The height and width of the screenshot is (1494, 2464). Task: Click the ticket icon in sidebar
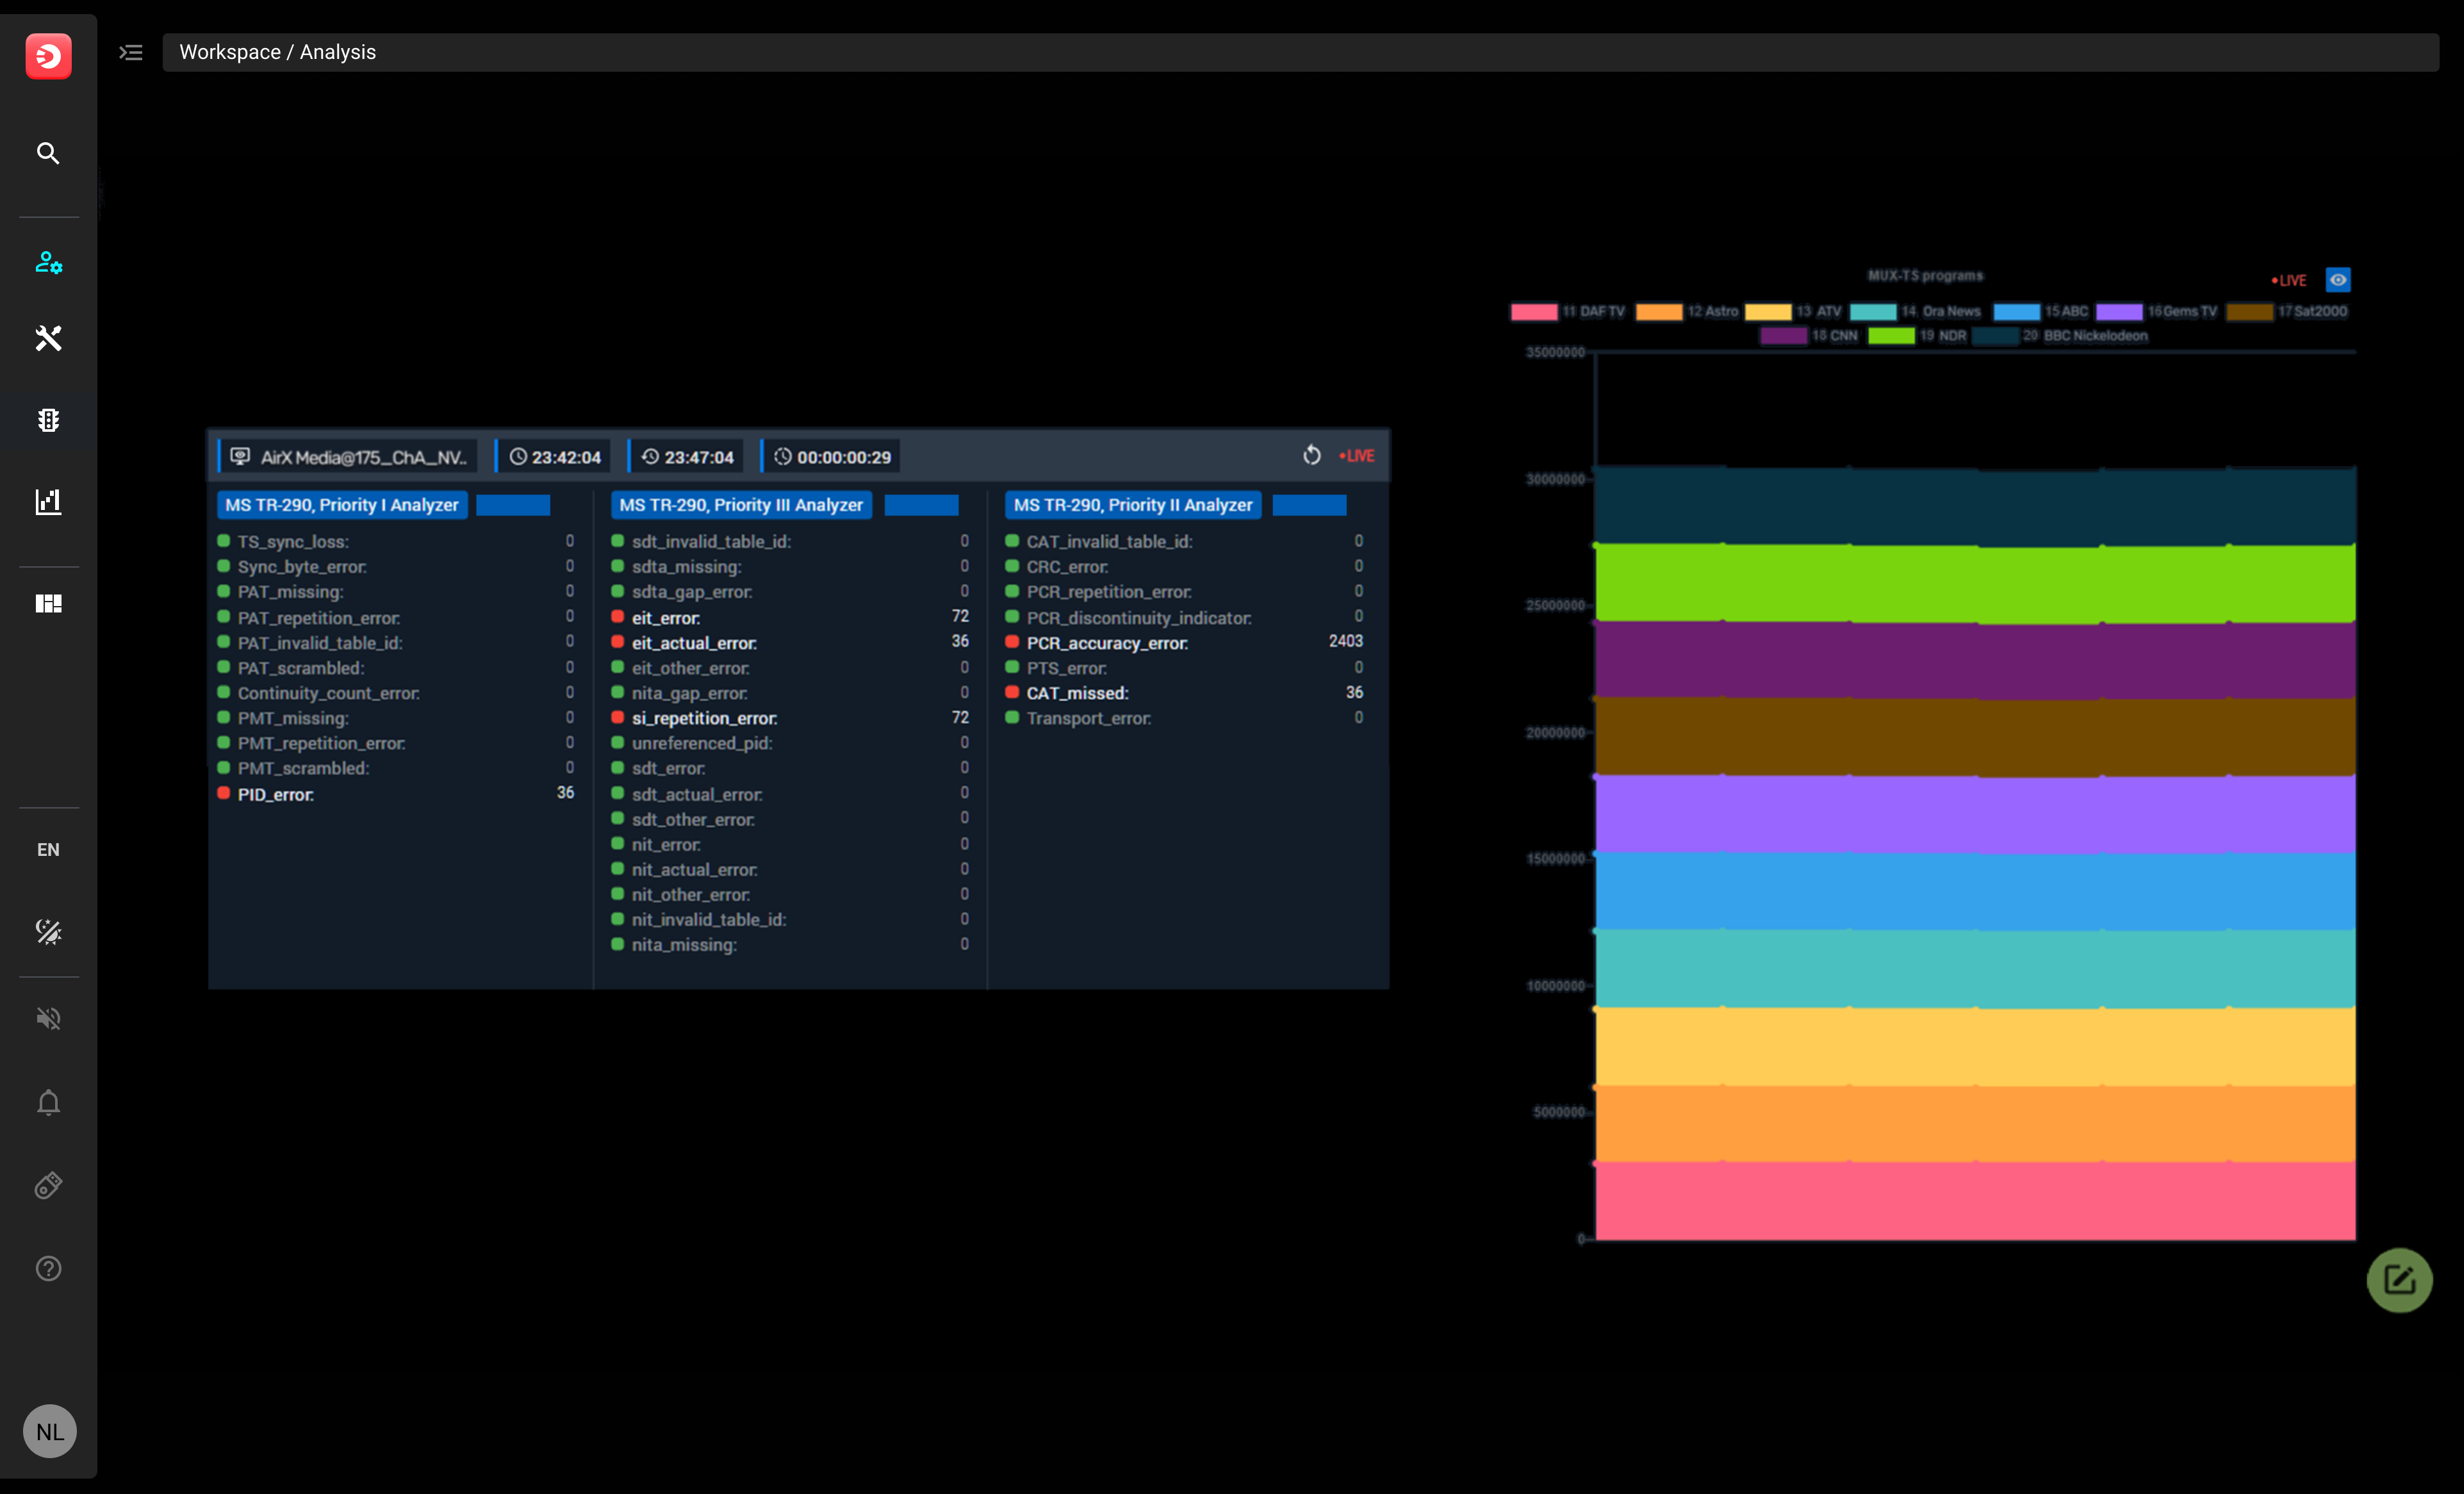pyautogui.click(x=48, y=1186)
